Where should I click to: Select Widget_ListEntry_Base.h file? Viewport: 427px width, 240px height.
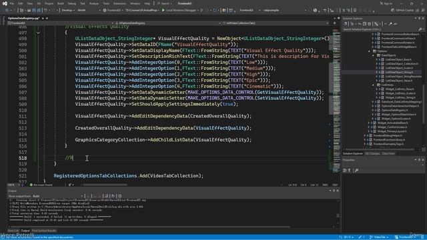point(400,89)
